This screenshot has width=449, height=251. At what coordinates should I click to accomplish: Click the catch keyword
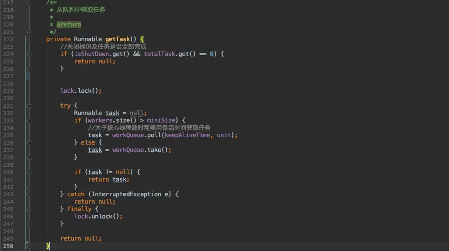click(76, 194)
